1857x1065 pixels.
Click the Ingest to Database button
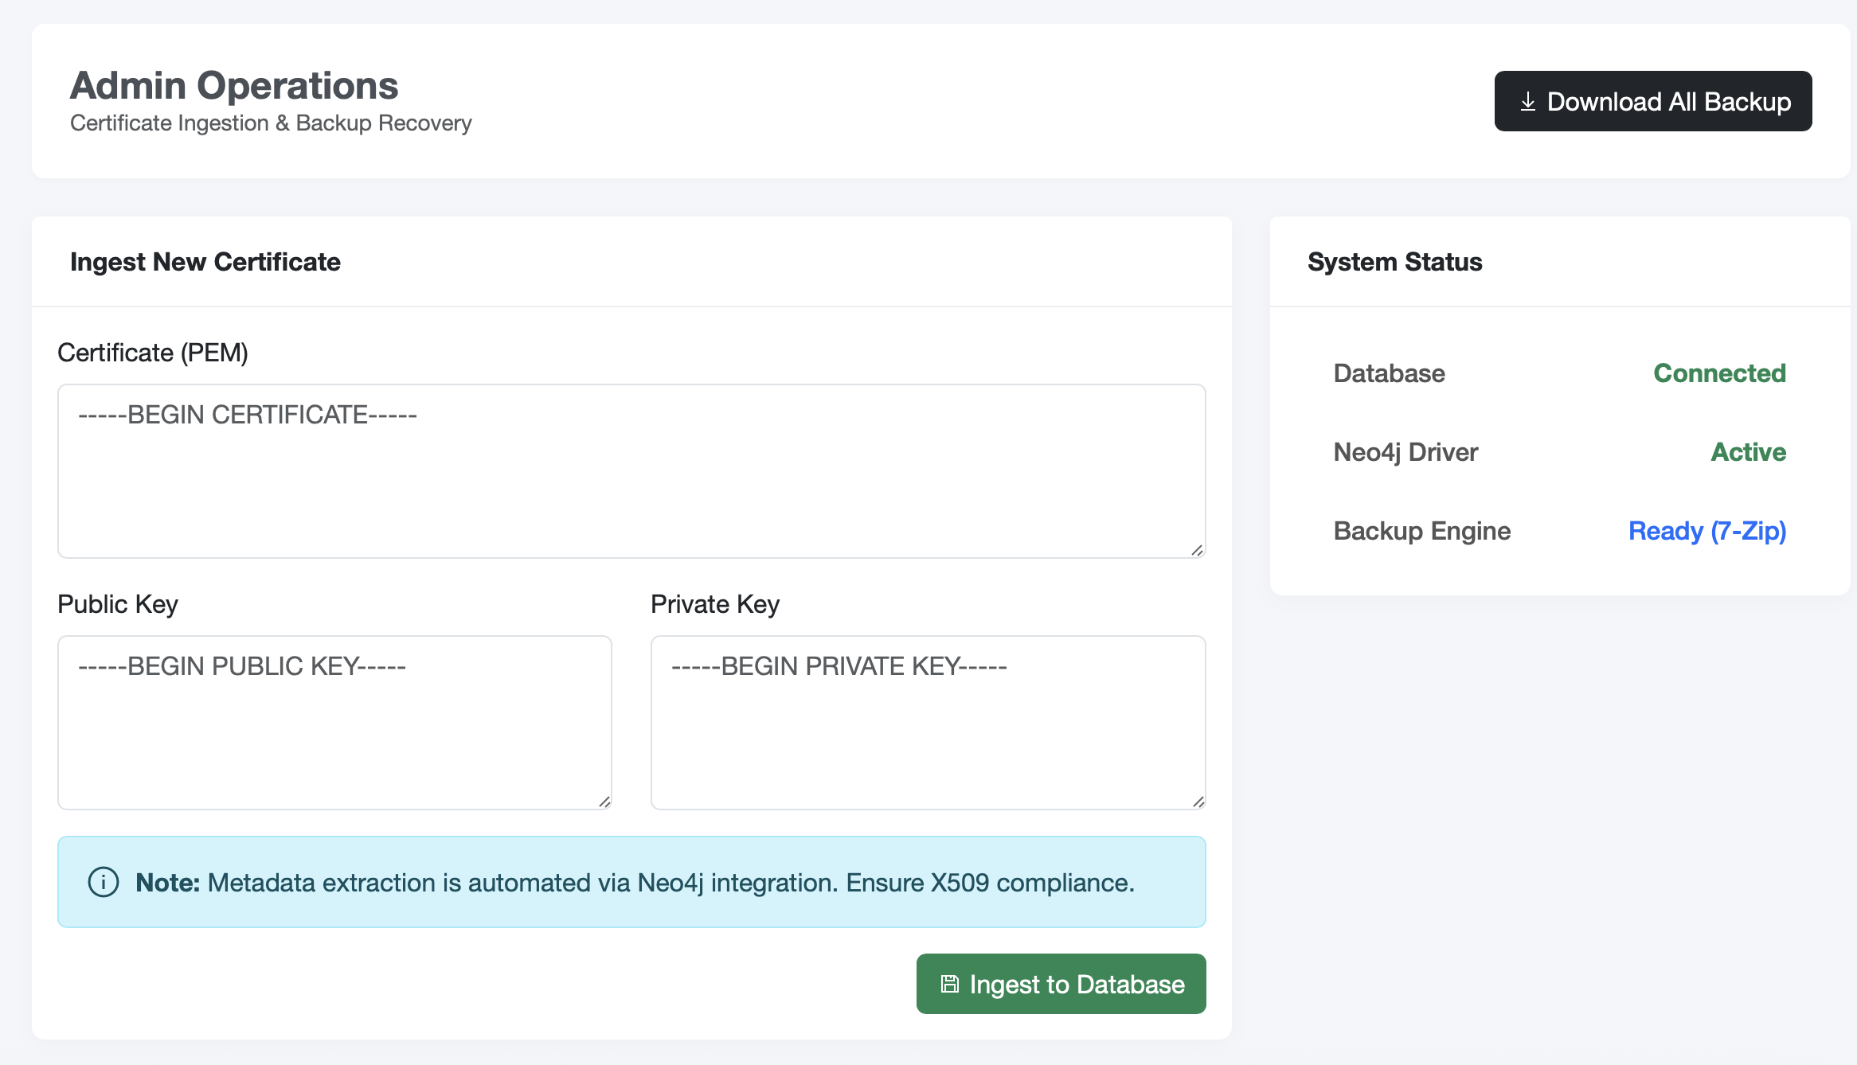(x=1061, y=984)
